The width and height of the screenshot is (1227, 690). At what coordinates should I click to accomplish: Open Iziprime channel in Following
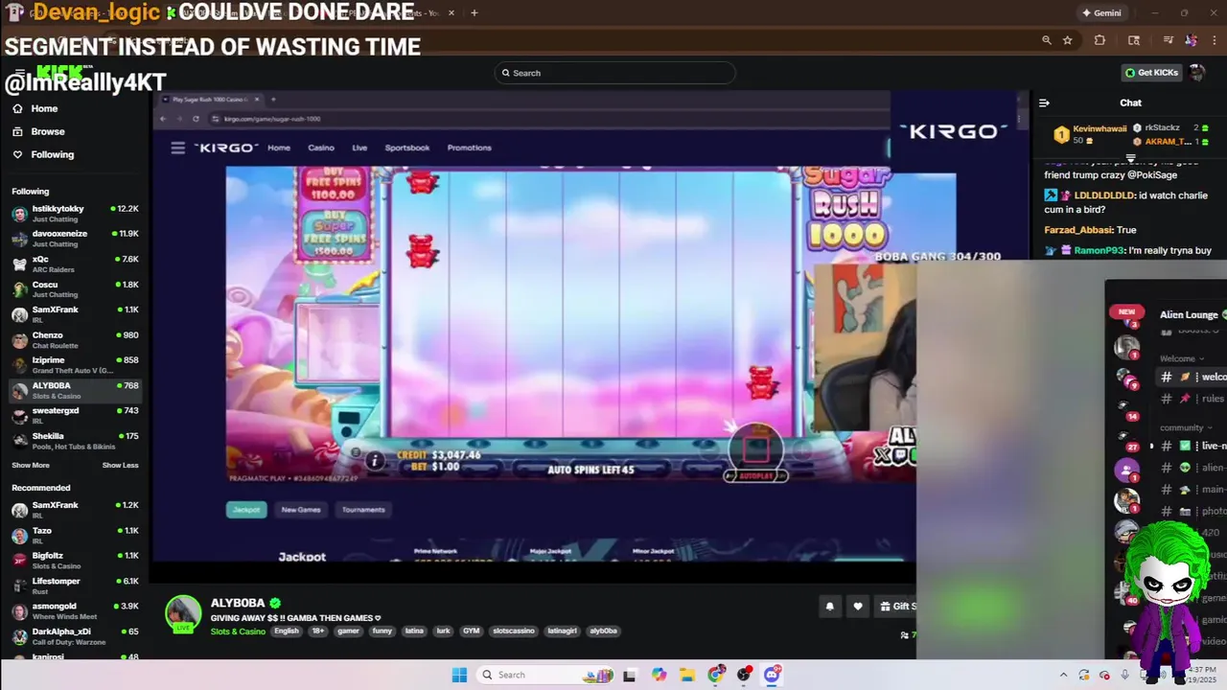pyautogui.click(x=75, y=365)
